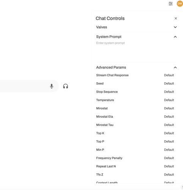
Task: Toggle Stream Chat Response Default setting
Action: pos(169,75)
